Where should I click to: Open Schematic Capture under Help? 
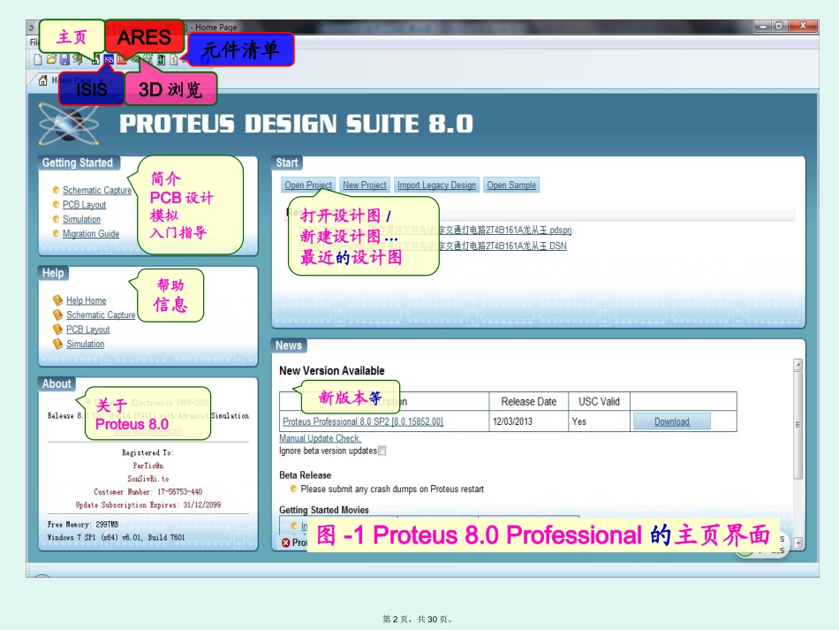pos(101,315)
